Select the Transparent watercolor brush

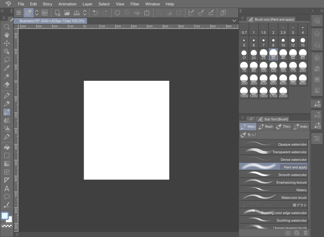tap(273, 152)
